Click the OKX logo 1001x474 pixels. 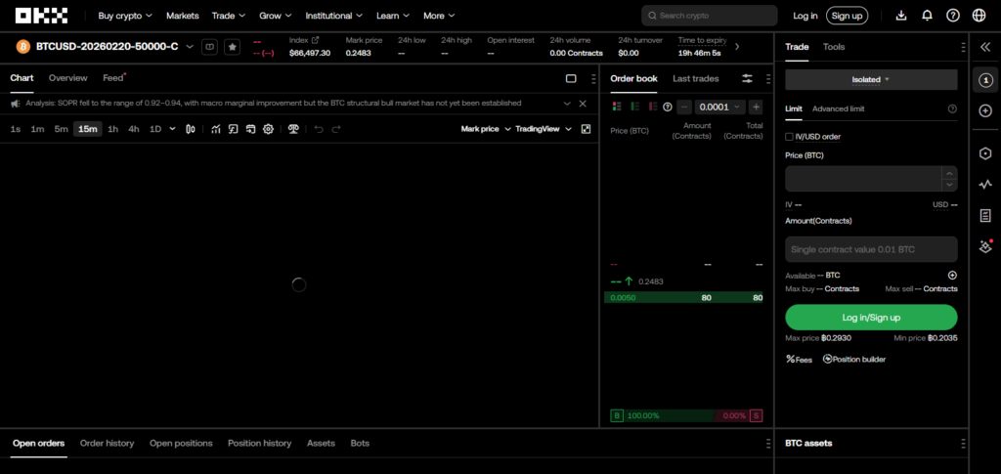41,16
